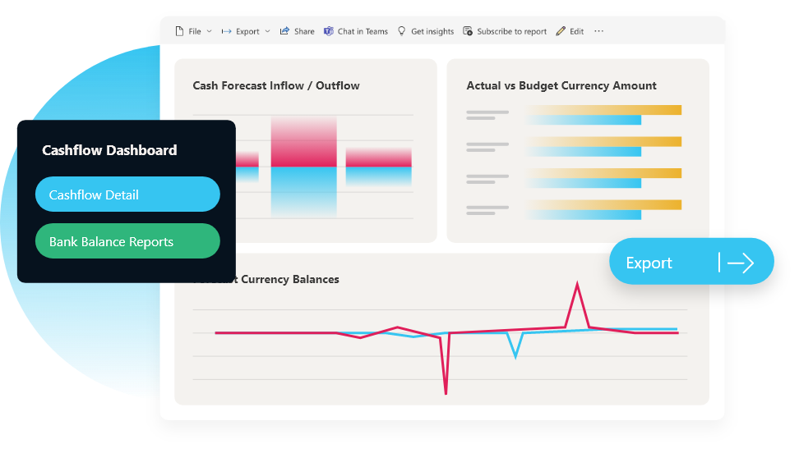Click the Get insights lightbulb icon
Image resolution: width=799 pixels, height=453 pixels.
402,31
